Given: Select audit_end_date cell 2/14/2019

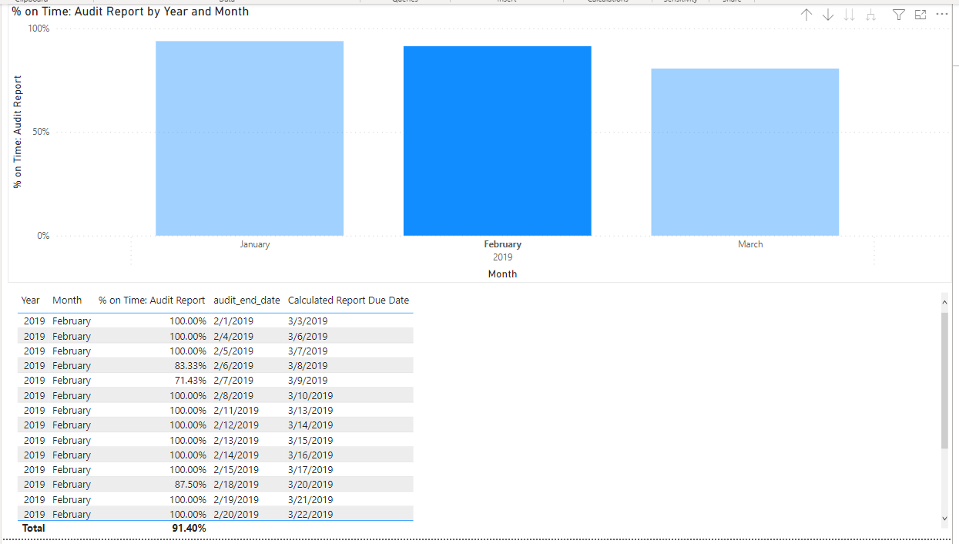Looking at the screenshot, I should point(236,455).
